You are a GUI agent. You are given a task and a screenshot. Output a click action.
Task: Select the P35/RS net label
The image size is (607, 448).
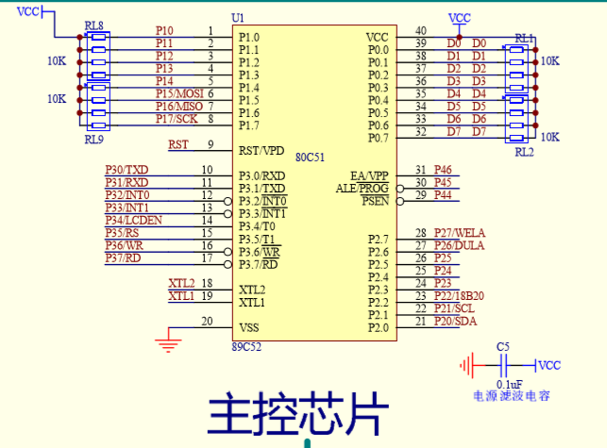122,233
